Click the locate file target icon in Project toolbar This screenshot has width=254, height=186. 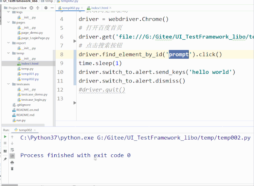(x=32, y=8)
